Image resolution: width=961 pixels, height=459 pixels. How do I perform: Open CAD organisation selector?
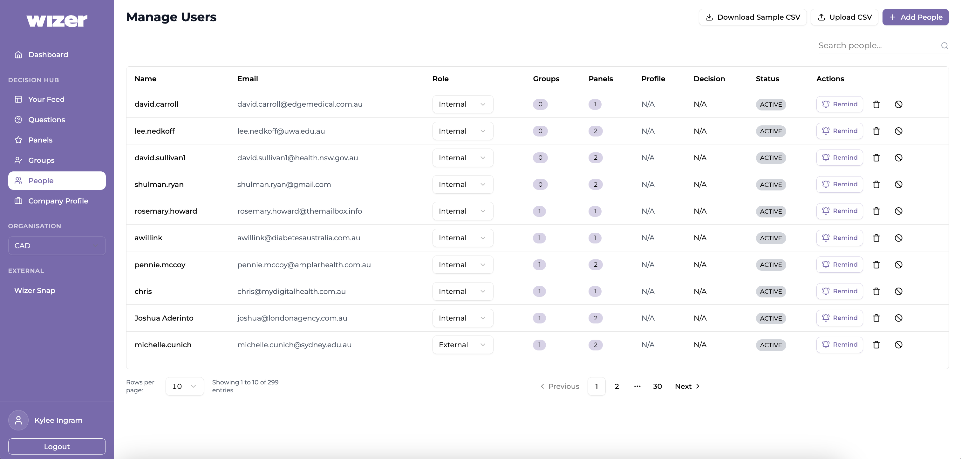pyautogui.click(x=57, y=246)
